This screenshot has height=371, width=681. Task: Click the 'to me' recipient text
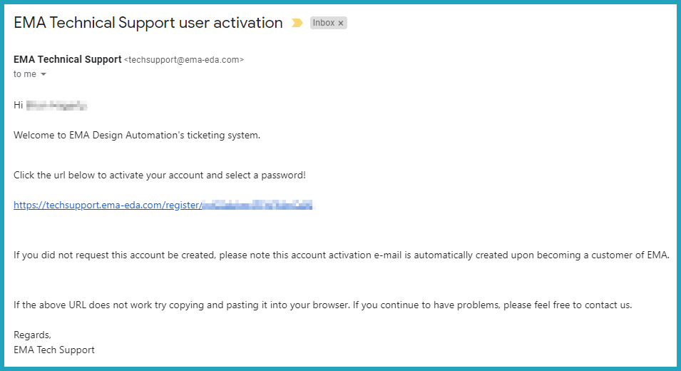(24, 74)
